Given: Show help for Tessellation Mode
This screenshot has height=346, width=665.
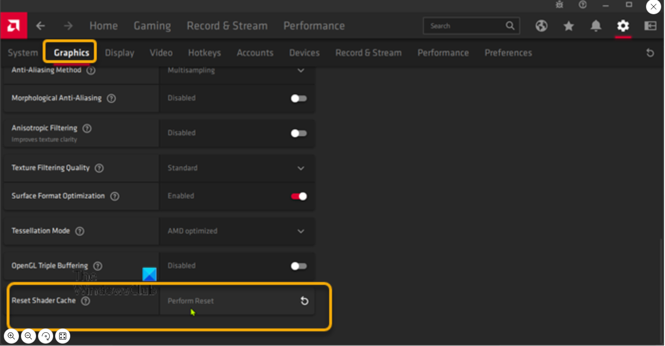Looking at the screenshot, I should (80, 231).
